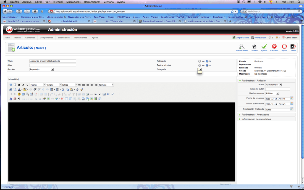The height and width of the screenshot is (190, 304).
Task: Open the Menús admin menu
Action: click(x=17, y=38)
